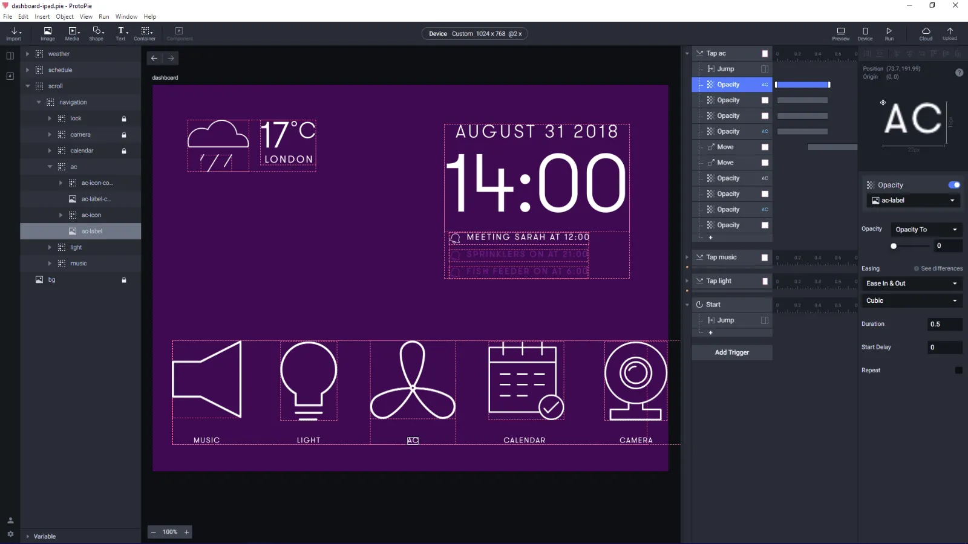Click See differences link
The image size is (968, 544).
[x=938, y=268]
